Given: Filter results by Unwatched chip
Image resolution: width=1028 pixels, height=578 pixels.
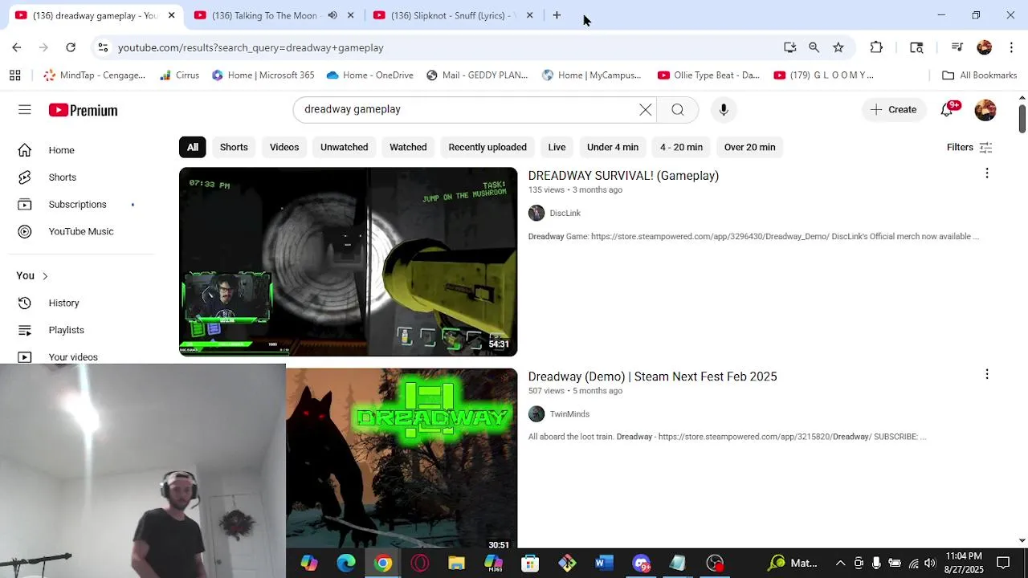Looking at the screenshot, I should (x=345, y=147).
